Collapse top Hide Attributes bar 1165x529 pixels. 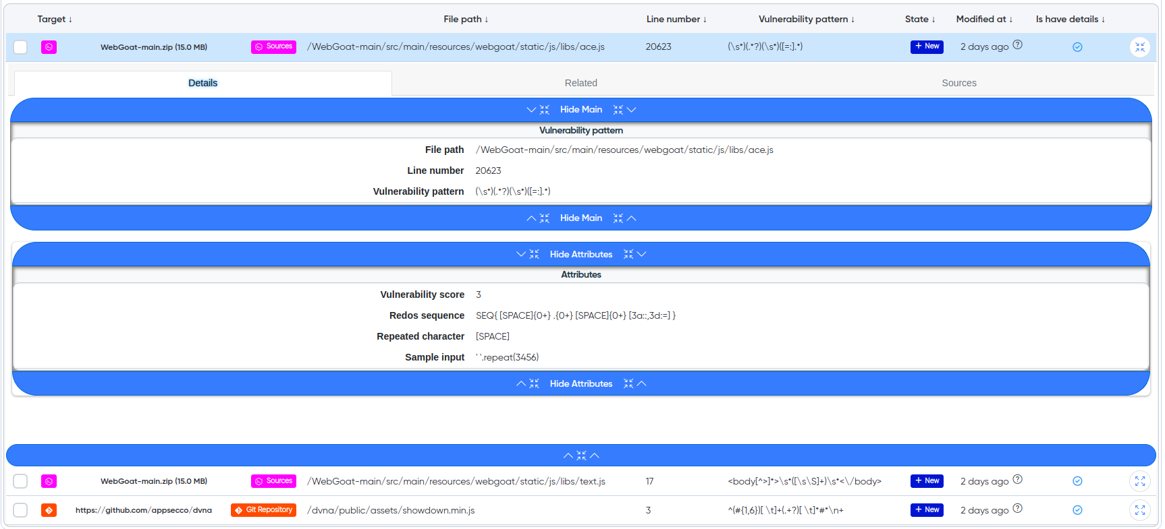coord(581,254)
